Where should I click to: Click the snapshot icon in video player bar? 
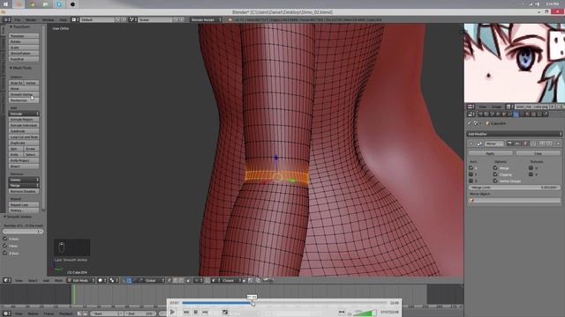[225, 312]
